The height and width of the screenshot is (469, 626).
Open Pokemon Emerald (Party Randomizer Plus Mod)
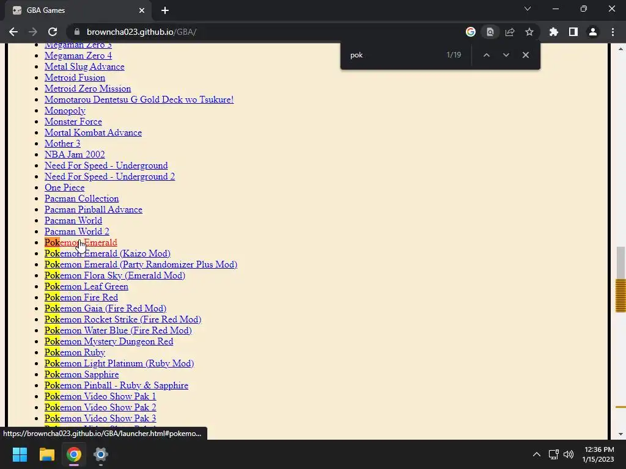(141, 264)
